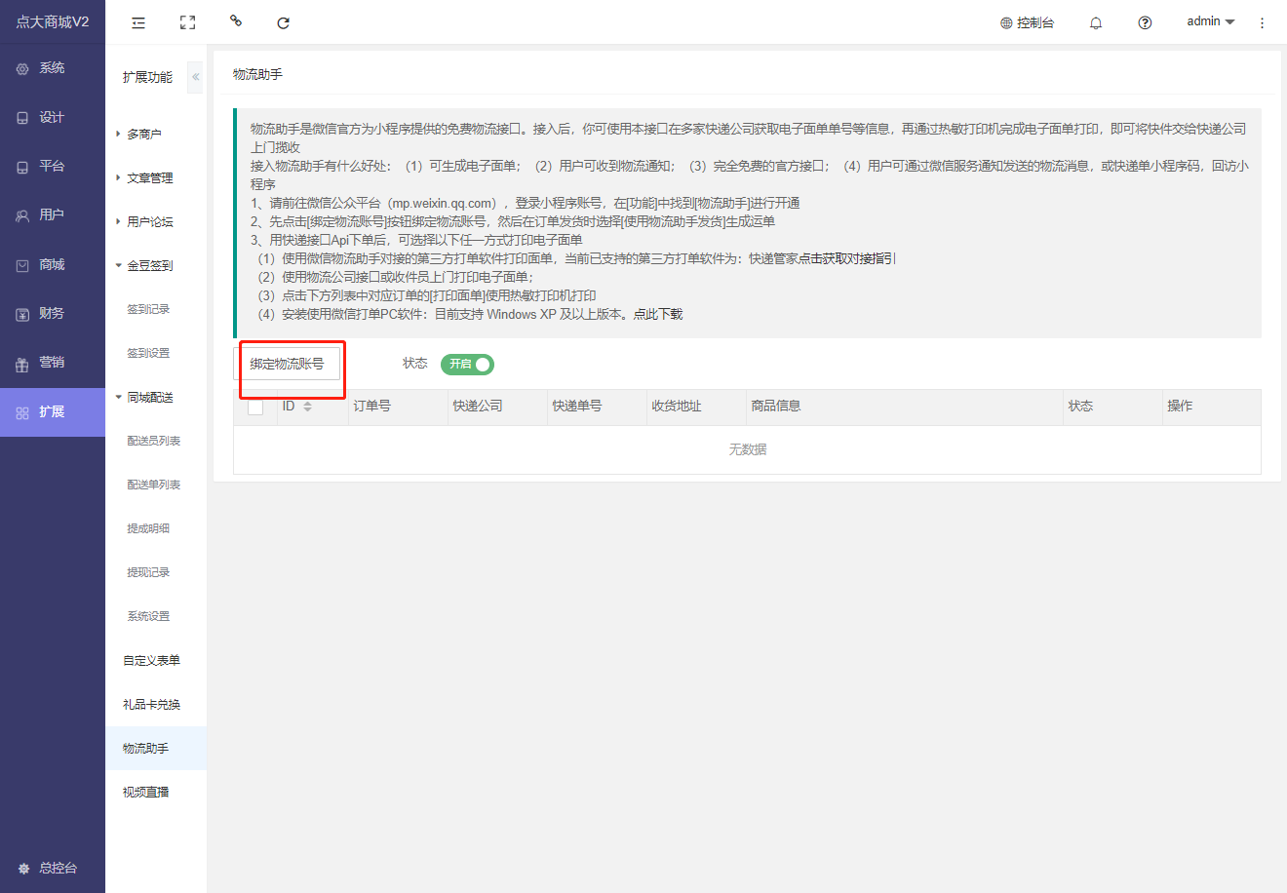This screenshot has height=893, width=1287.
Task: Open 签到记录 in the submenu
Action: coord(148,309)
